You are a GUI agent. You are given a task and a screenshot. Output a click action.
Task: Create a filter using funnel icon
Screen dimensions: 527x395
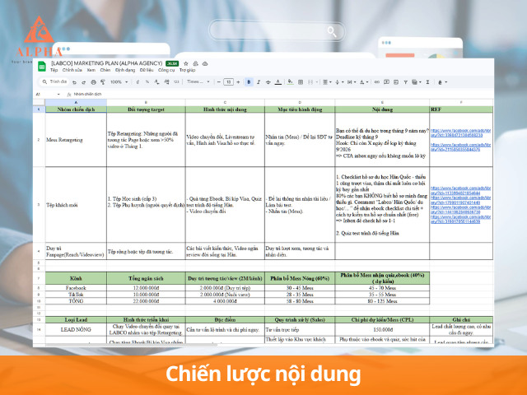coord(406,82)
